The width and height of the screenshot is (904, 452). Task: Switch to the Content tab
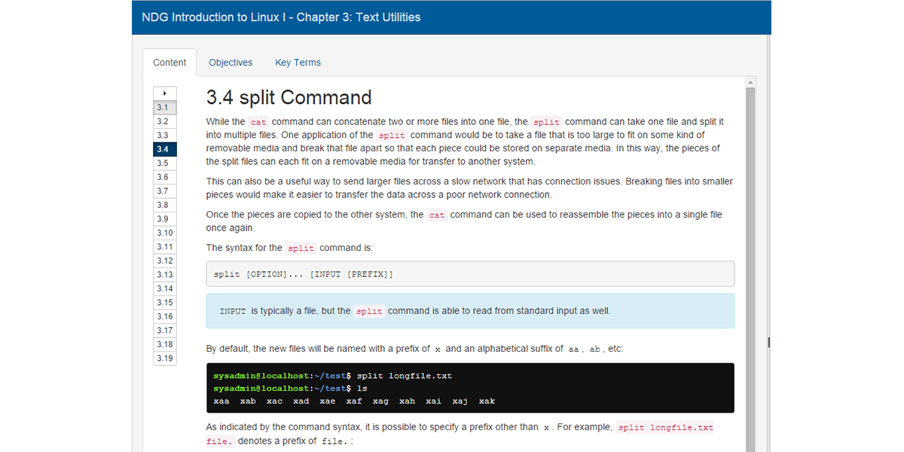[169, 63]
